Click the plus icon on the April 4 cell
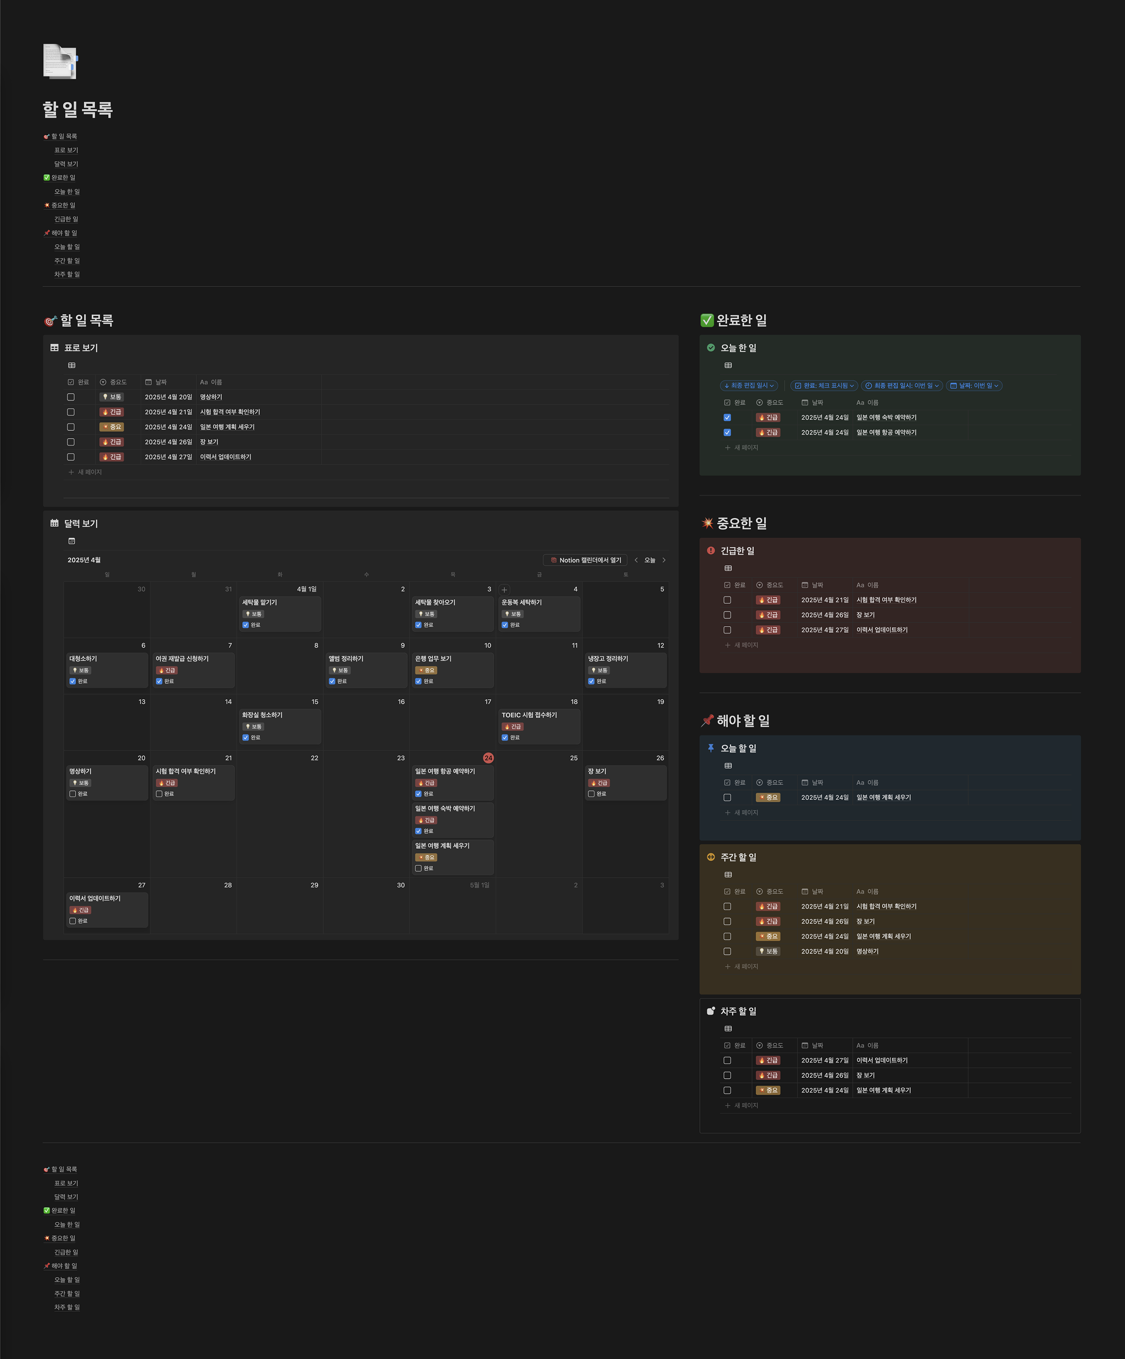 pos(504,589)
